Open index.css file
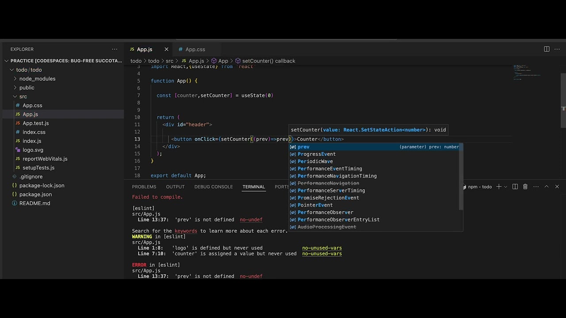 point(34,132)
